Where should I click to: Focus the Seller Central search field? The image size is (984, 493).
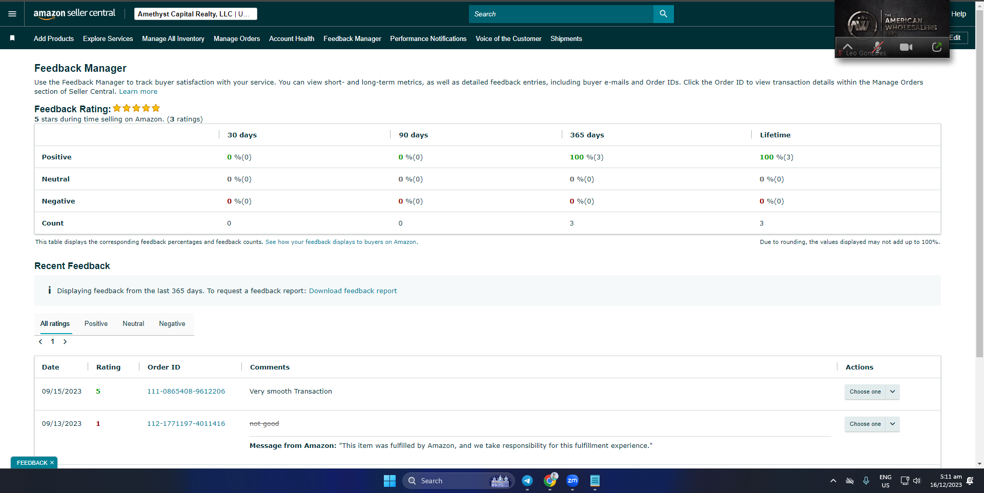coord(561,14)
